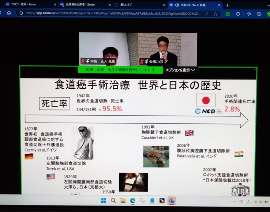Open File Explorer from the taskbar
The height and width of the screenshot is (212, 270).
pyautogui.click(x=123, y=201)
